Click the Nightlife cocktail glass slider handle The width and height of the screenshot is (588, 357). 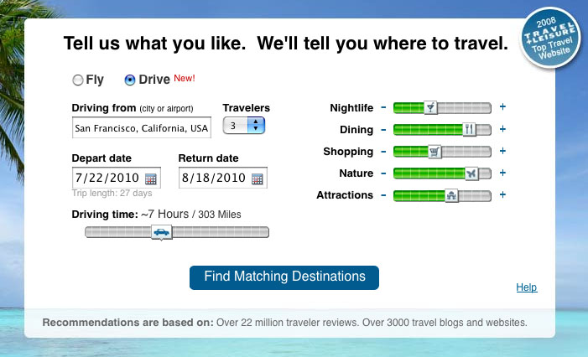[x=430, y=107]
